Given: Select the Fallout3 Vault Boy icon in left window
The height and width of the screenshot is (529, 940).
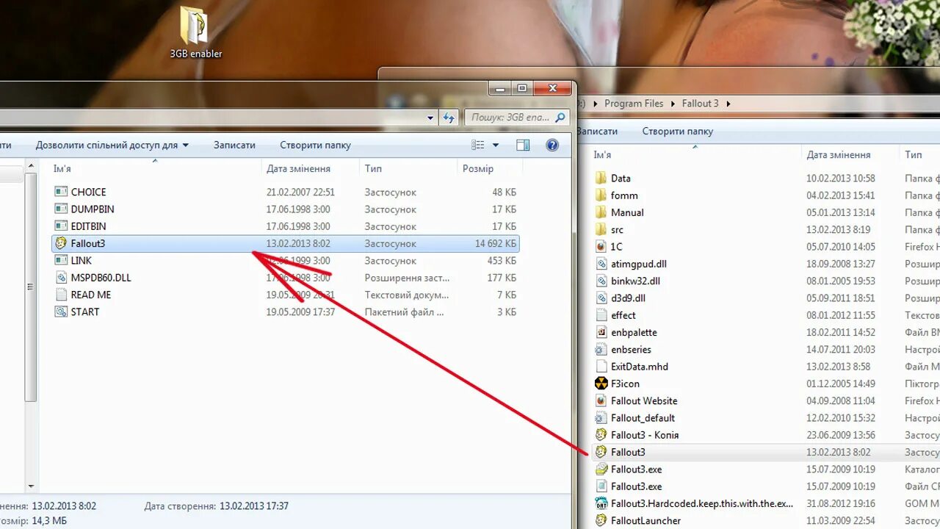Looking at the screenshot, I should point(61,243).
